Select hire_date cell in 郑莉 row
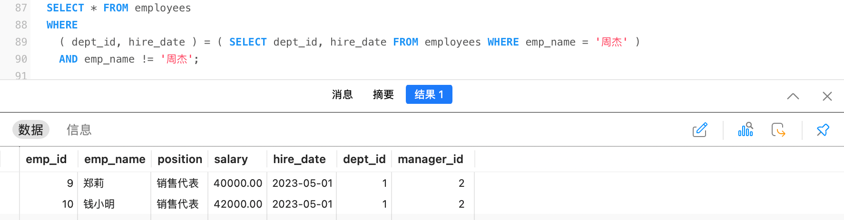The width and height of the screenshot is (844, 220). (x=302, y=183)
